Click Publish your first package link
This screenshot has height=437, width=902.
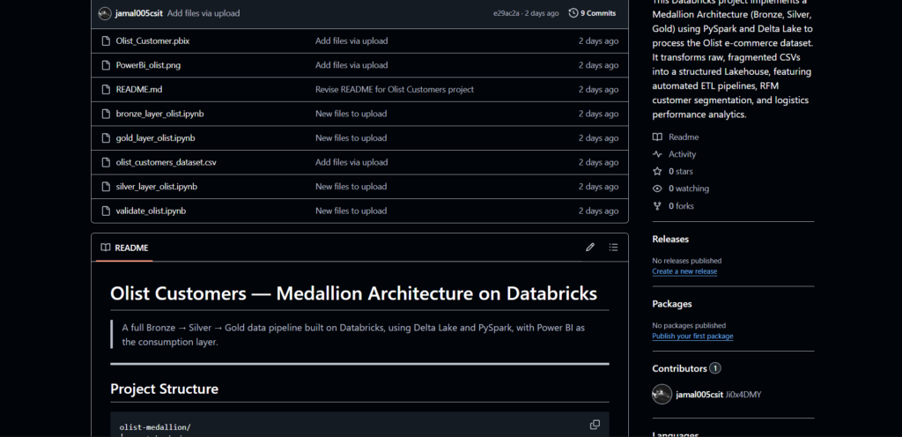pos(692,336)
